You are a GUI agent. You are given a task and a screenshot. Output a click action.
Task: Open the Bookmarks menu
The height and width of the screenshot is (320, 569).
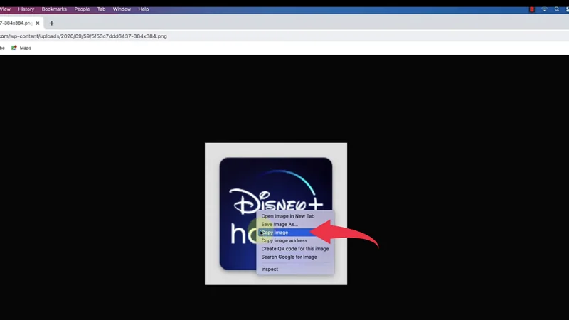(x=54, y=9)
